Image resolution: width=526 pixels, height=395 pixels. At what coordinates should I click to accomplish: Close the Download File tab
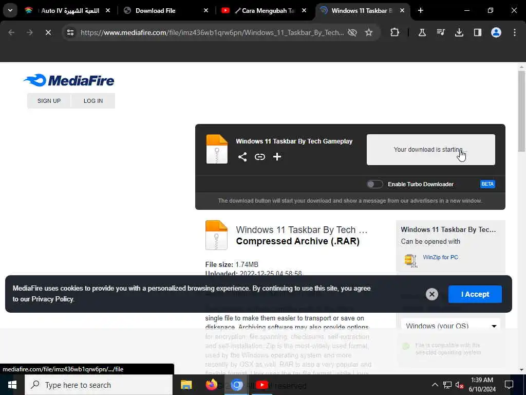pos(206,10)
